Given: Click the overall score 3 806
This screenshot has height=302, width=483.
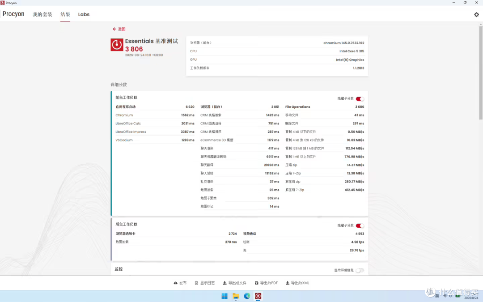Looking at the screenshot, I should coord(134,49).
